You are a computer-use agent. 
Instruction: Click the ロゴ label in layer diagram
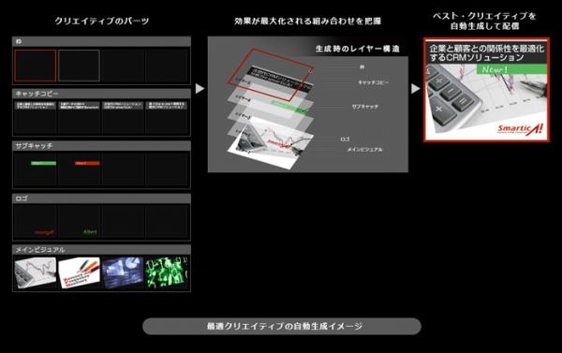(345, 140)
